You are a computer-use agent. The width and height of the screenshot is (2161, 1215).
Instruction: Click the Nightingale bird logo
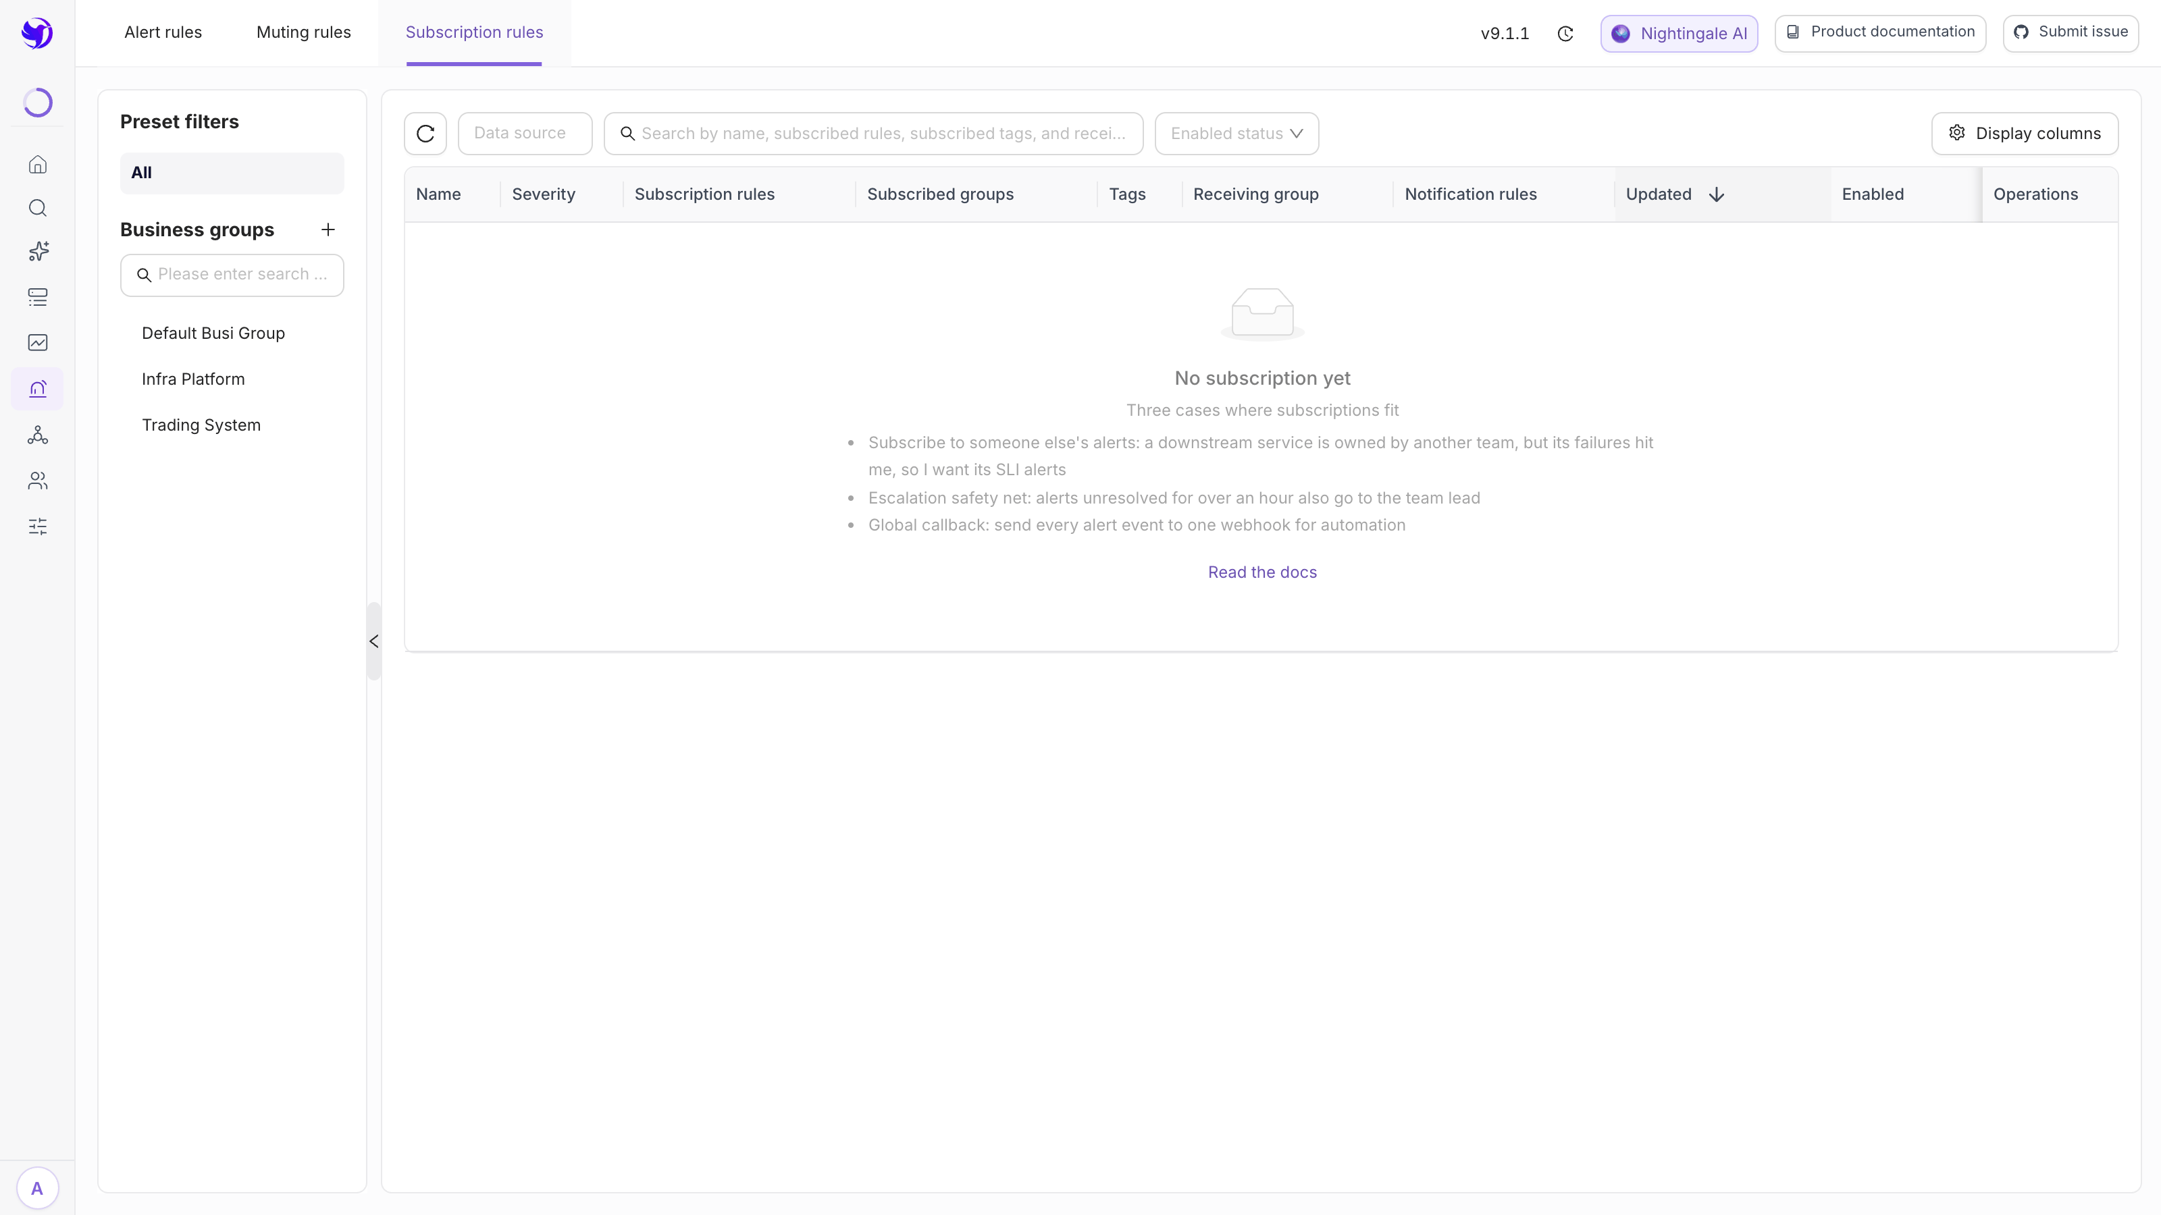pos(37,34)
